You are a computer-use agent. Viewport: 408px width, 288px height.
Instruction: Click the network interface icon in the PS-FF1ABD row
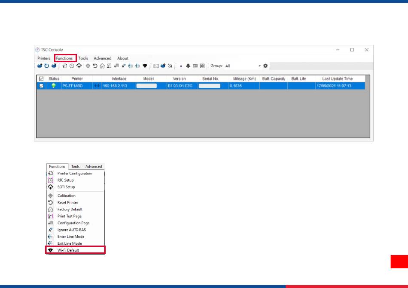(x=97, y=86)
